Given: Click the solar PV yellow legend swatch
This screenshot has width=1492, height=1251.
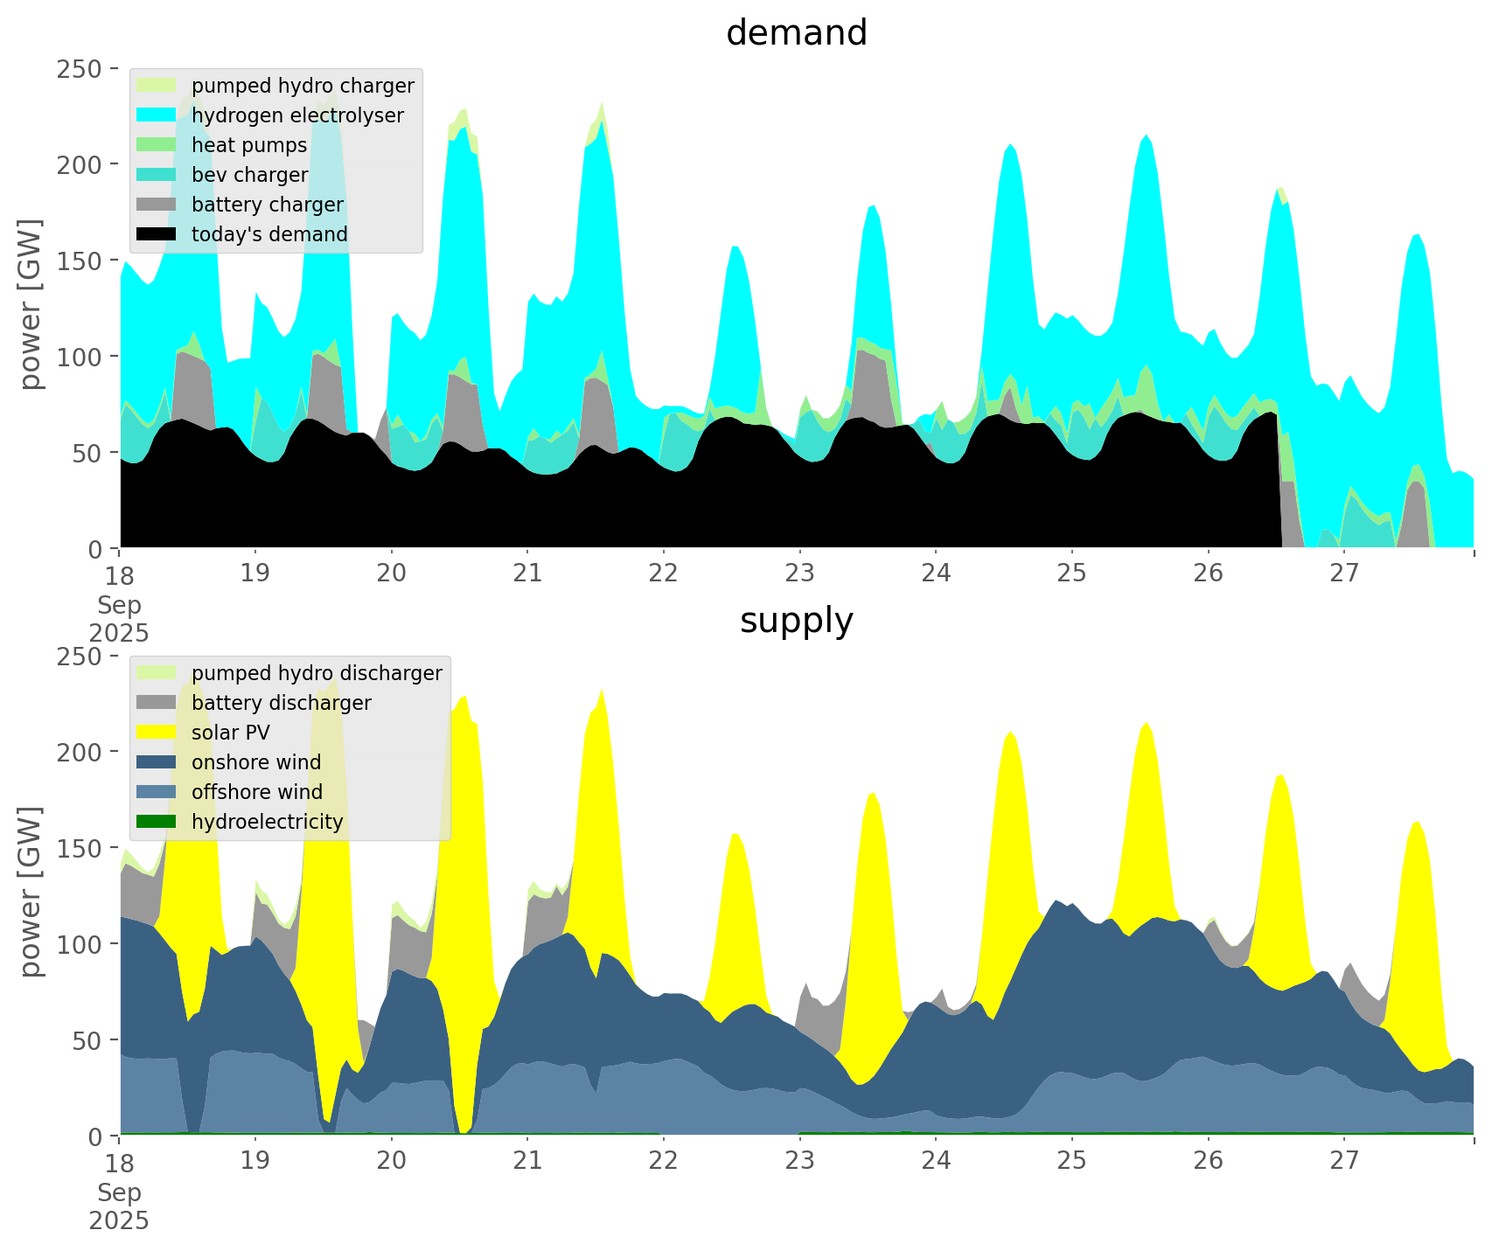Looking at the screenshot, I should pos(157,733).
